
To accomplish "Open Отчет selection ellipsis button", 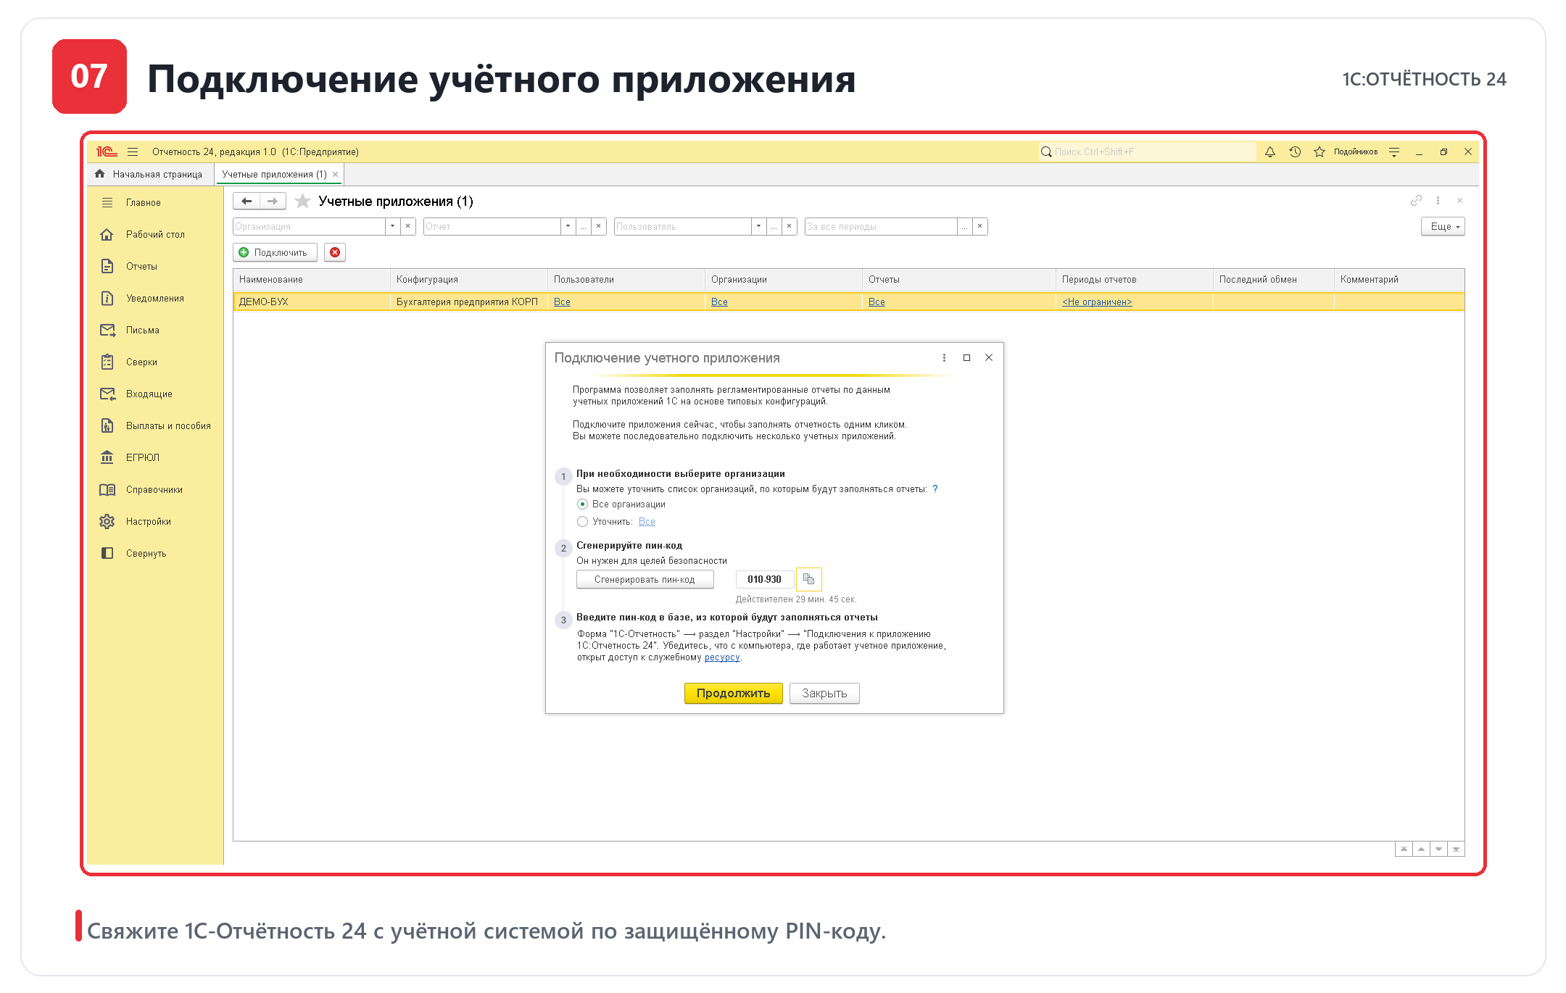I will (583, 226).
